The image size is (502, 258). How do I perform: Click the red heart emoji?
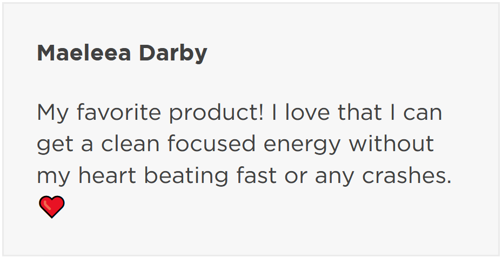click(52, 207)
